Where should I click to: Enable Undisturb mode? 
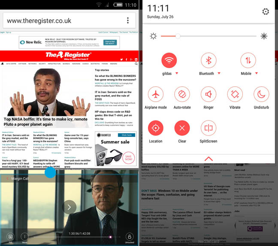pyautogui.click(x=261, y=94)
